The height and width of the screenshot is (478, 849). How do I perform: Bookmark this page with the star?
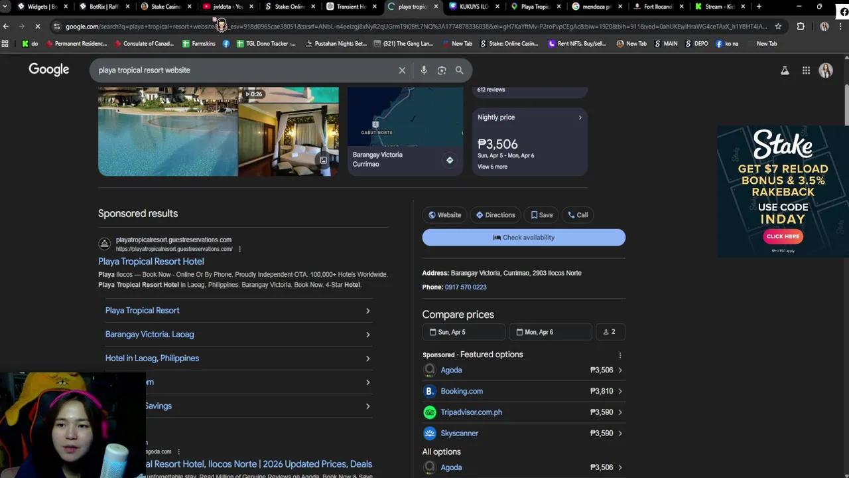(778, 27)
